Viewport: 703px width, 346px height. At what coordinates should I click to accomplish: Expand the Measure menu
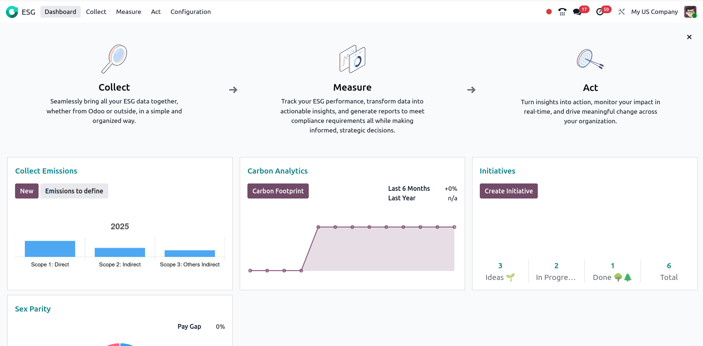[x=128, y=12]
